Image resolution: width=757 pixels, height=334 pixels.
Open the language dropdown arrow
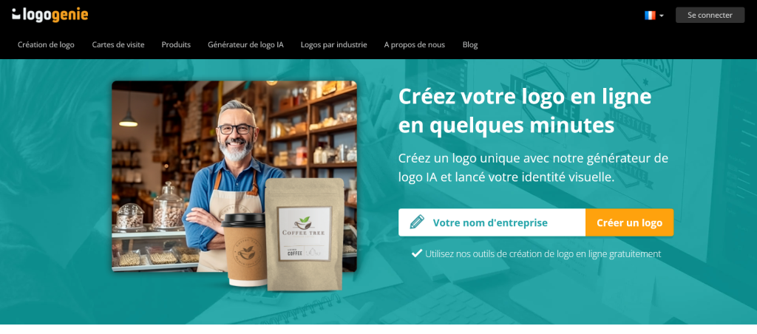click(x=662, y=16)
